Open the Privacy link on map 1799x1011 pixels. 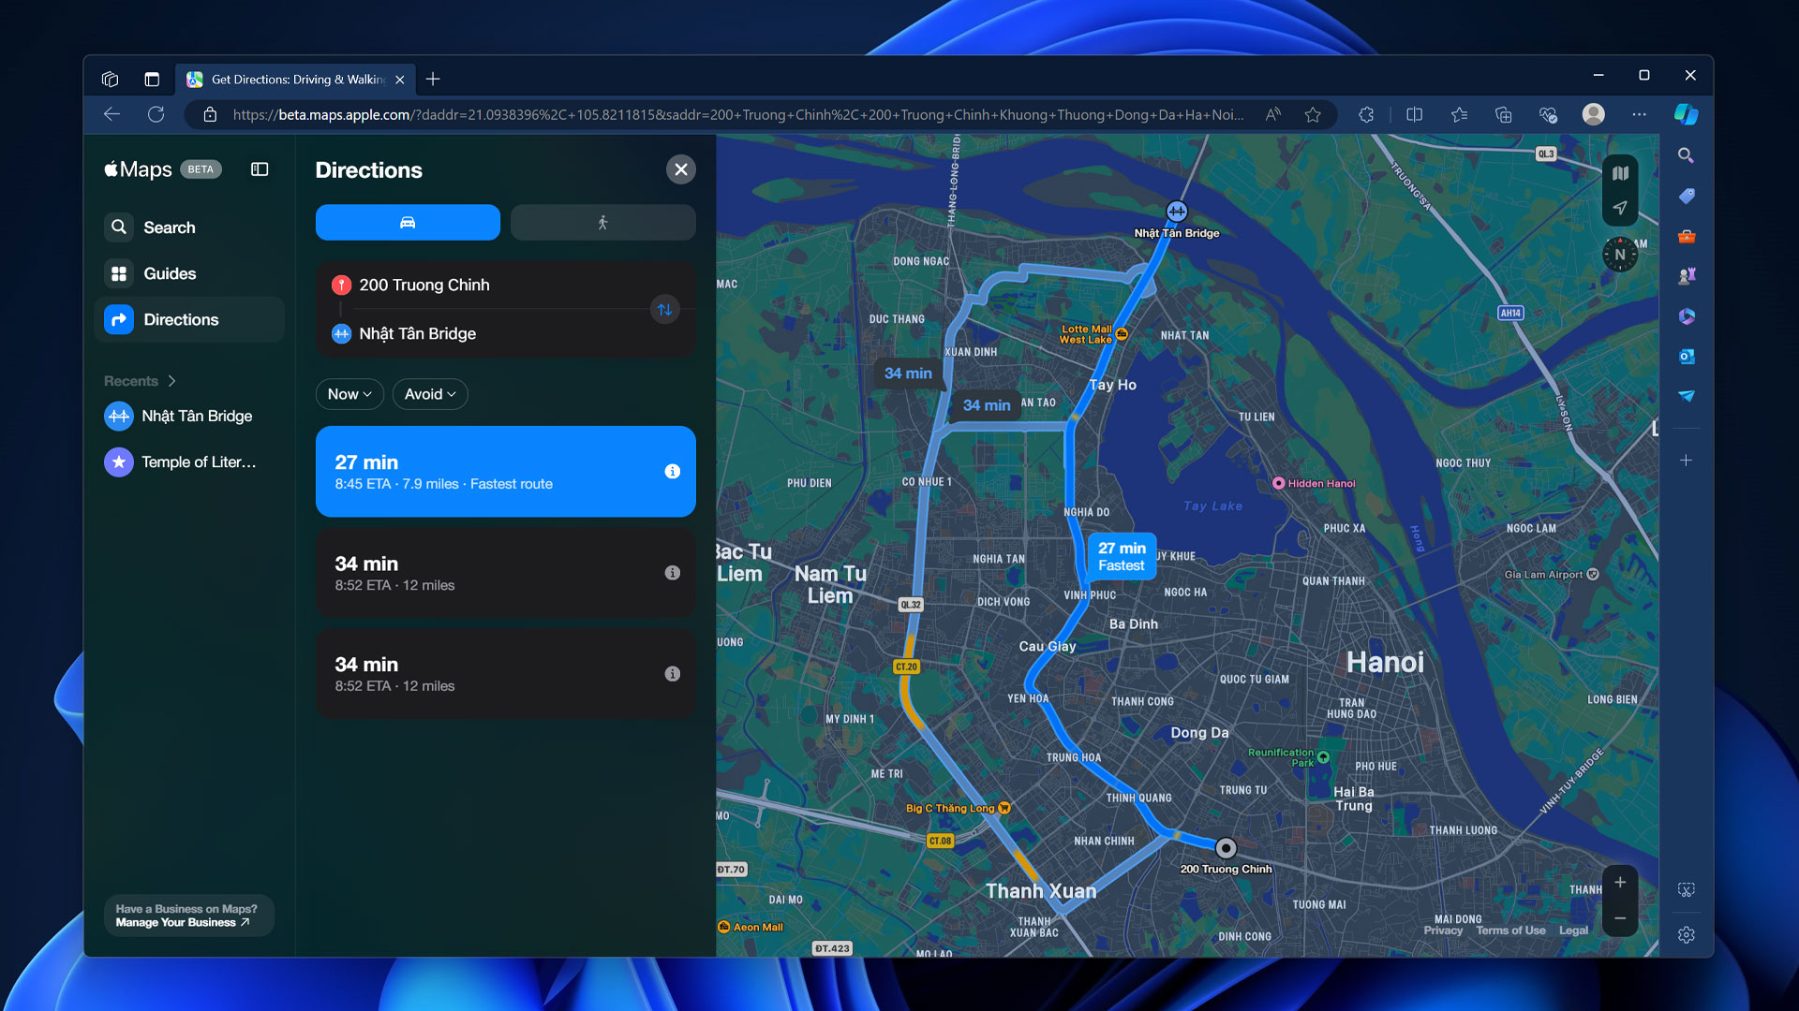pos(1443,930)
